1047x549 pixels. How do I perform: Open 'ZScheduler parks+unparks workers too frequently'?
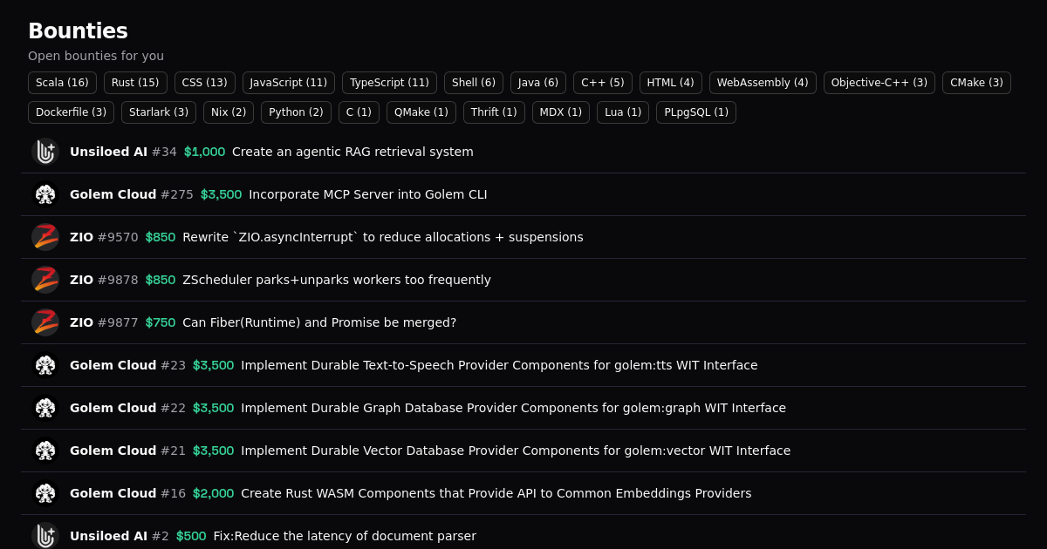point(337,280)
